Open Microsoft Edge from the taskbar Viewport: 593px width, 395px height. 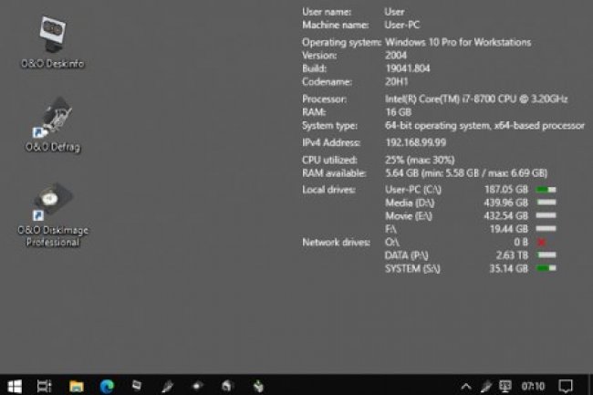tap(106, 385)
